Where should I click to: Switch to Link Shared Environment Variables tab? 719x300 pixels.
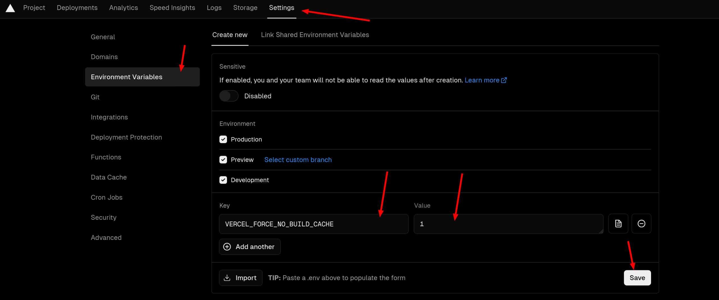coord(315,35)
